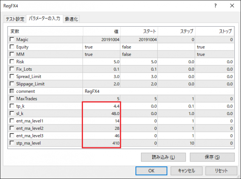Click stp_ma_level step cell 10

[x=177, y=143]
